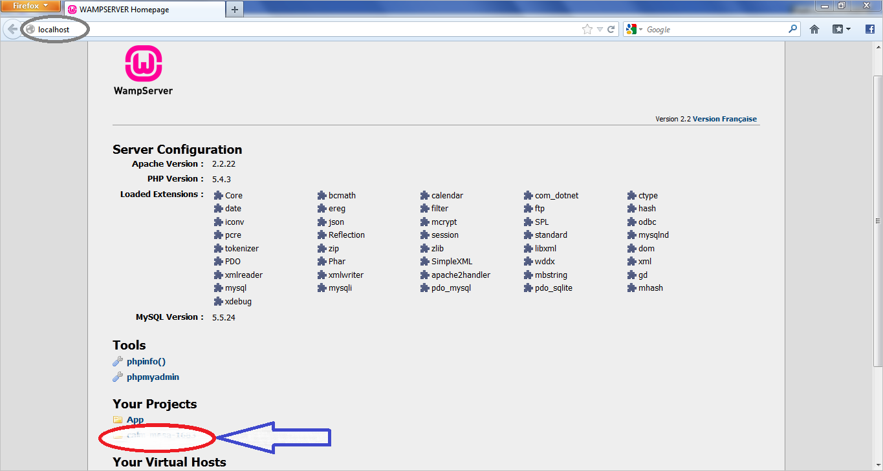Click the Your Projects heading
The height and width of the screenshot is (471, 883).
tap(155, 404)
